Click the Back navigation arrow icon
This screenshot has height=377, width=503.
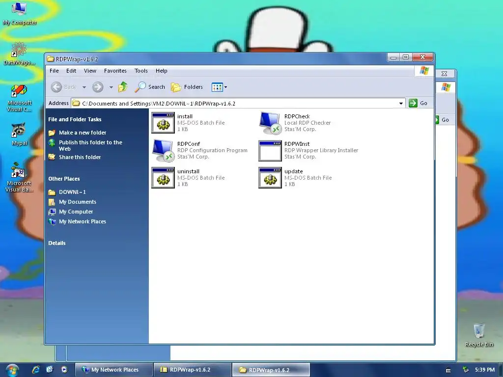click(56, 87)
